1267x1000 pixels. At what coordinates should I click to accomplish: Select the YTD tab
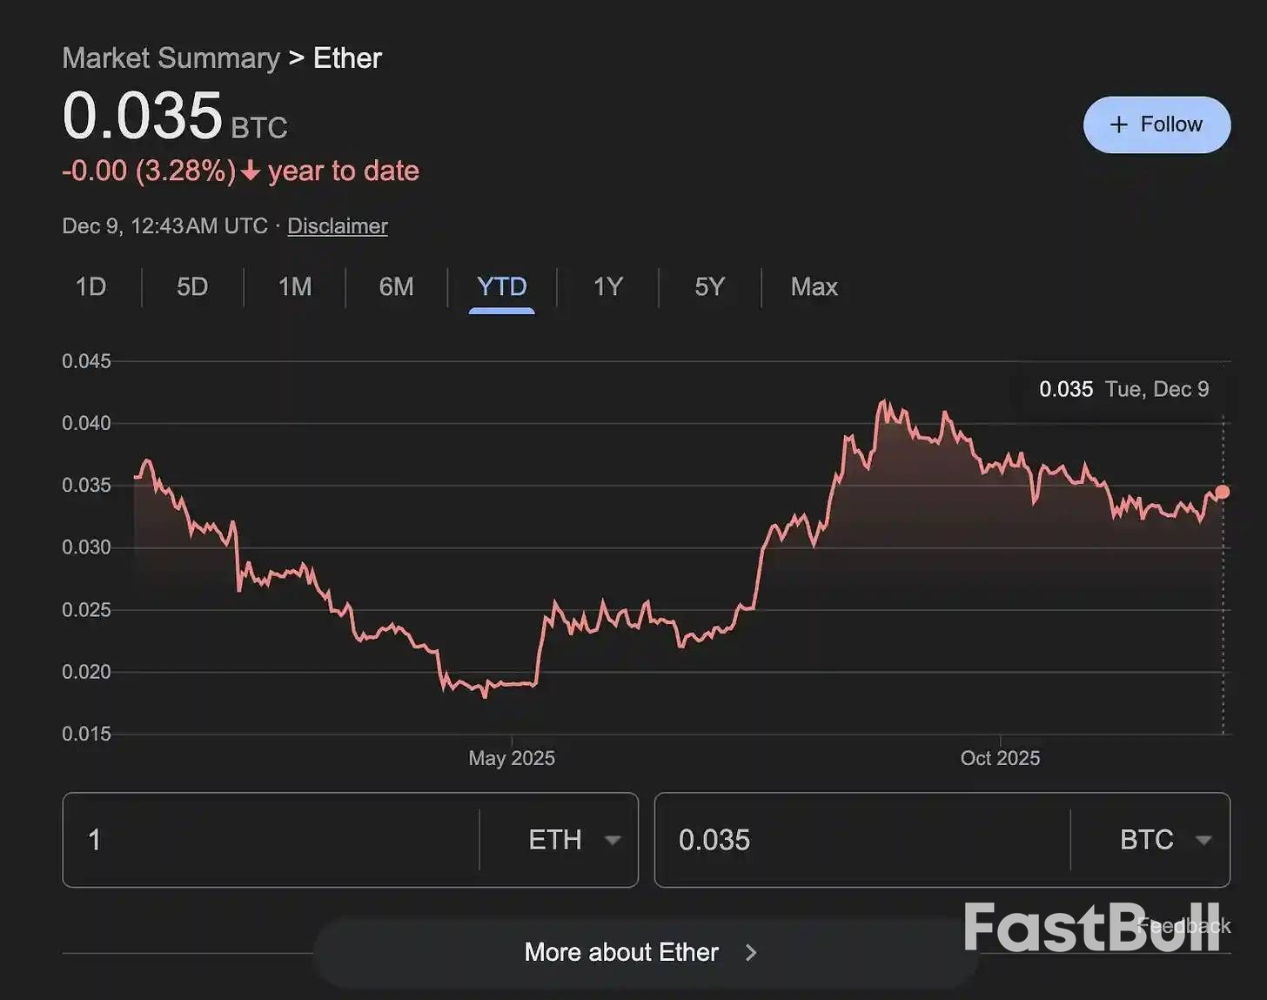click(x=501, y=287)
